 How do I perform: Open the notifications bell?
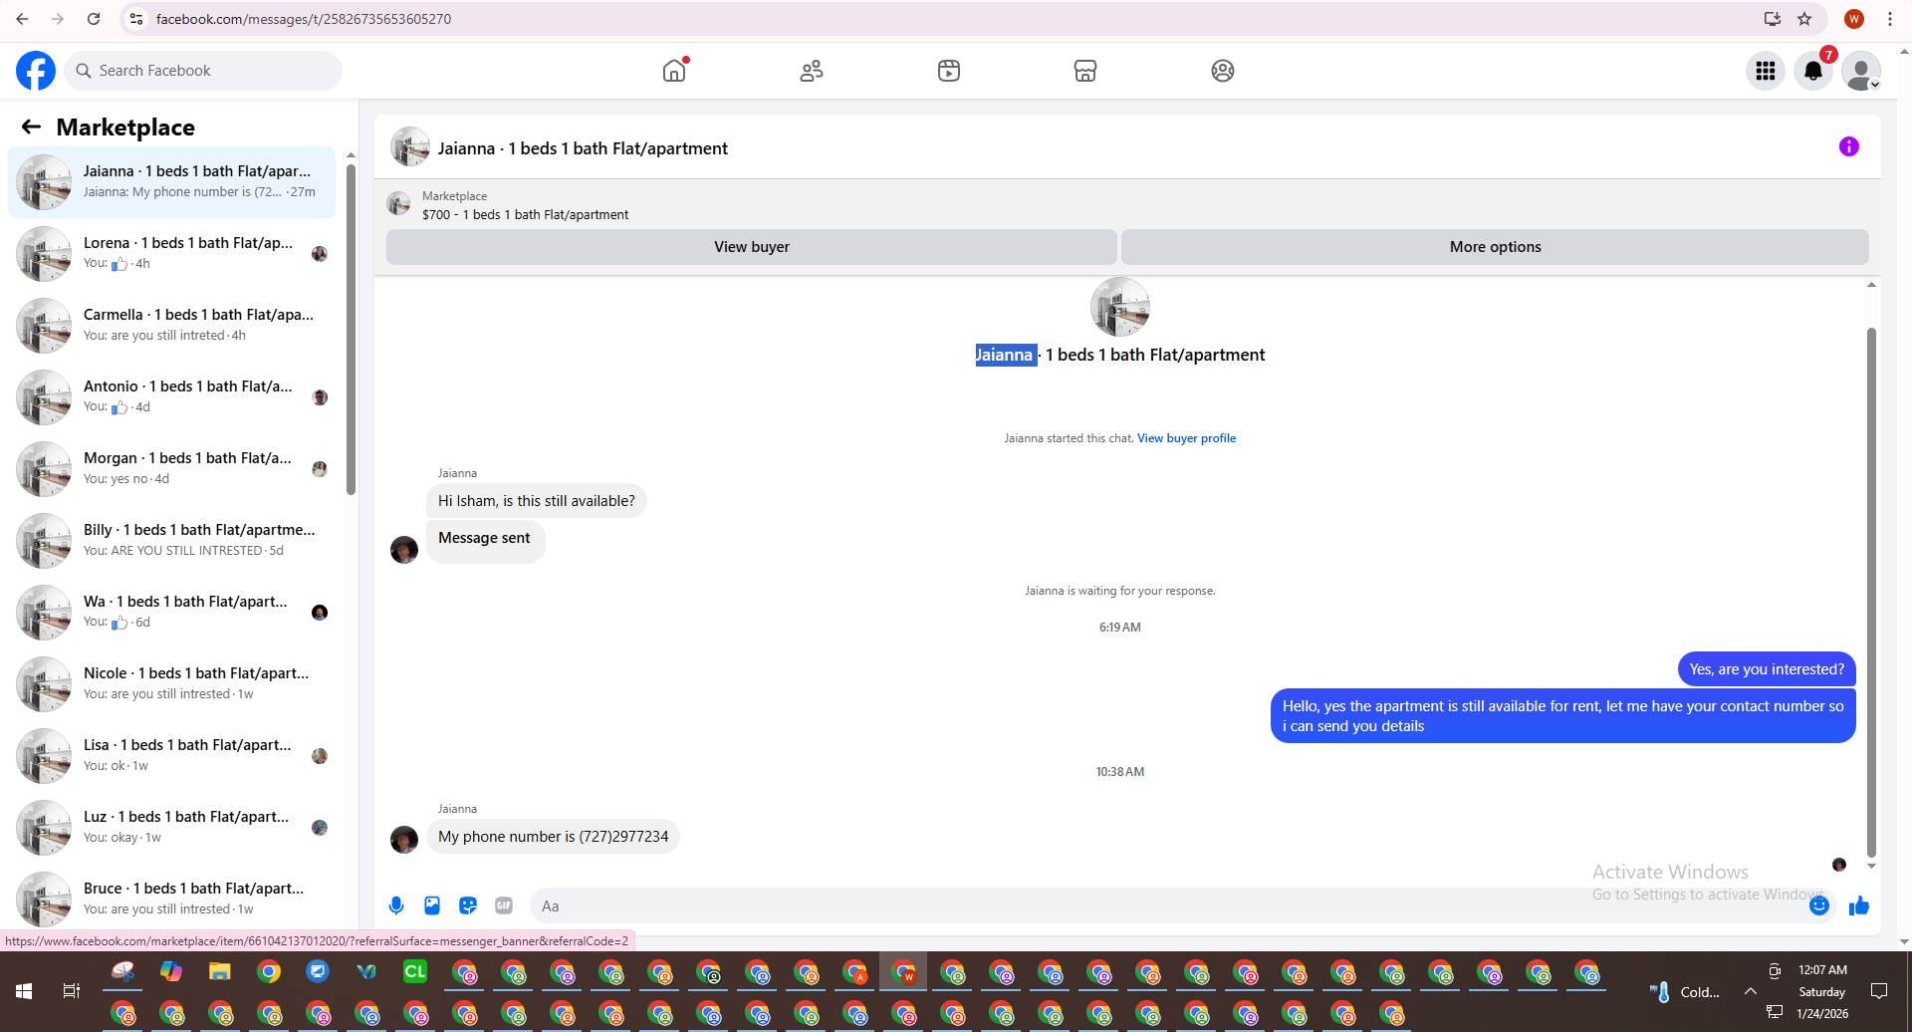coord(1813,71)
